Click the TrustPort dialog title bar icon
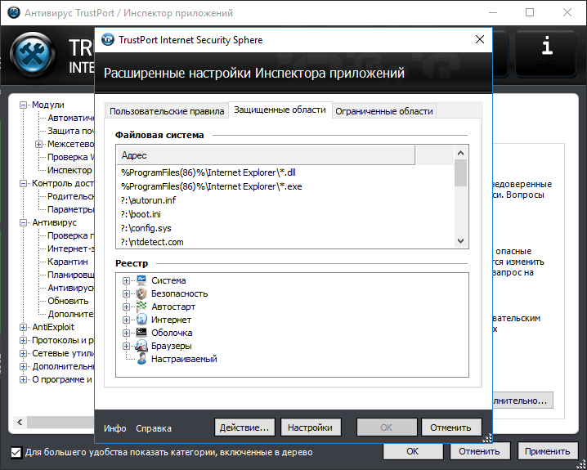The width and height of the screenshot is (587, 470). coord(108,39)
